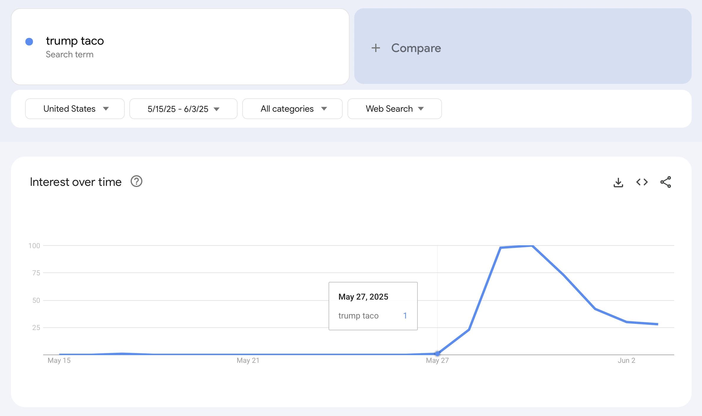The image size is (702, 416).
Task: Download the interest over time CSV
Action: tap(618, 182)
